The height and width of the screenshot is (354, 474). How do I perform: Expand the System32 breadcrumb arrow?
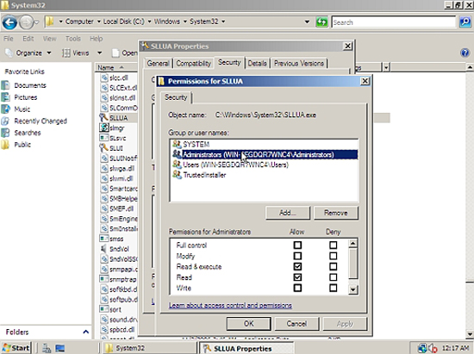pyautogui.click(x=223, y=22)
